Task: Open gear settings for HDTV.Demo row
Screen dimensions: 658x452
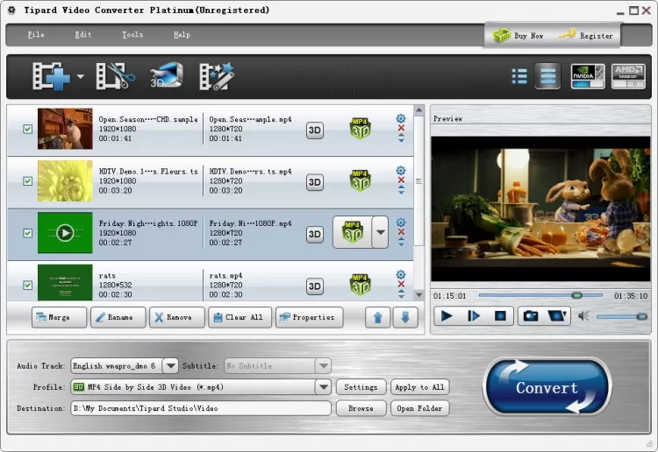Action: click(401, 171)
